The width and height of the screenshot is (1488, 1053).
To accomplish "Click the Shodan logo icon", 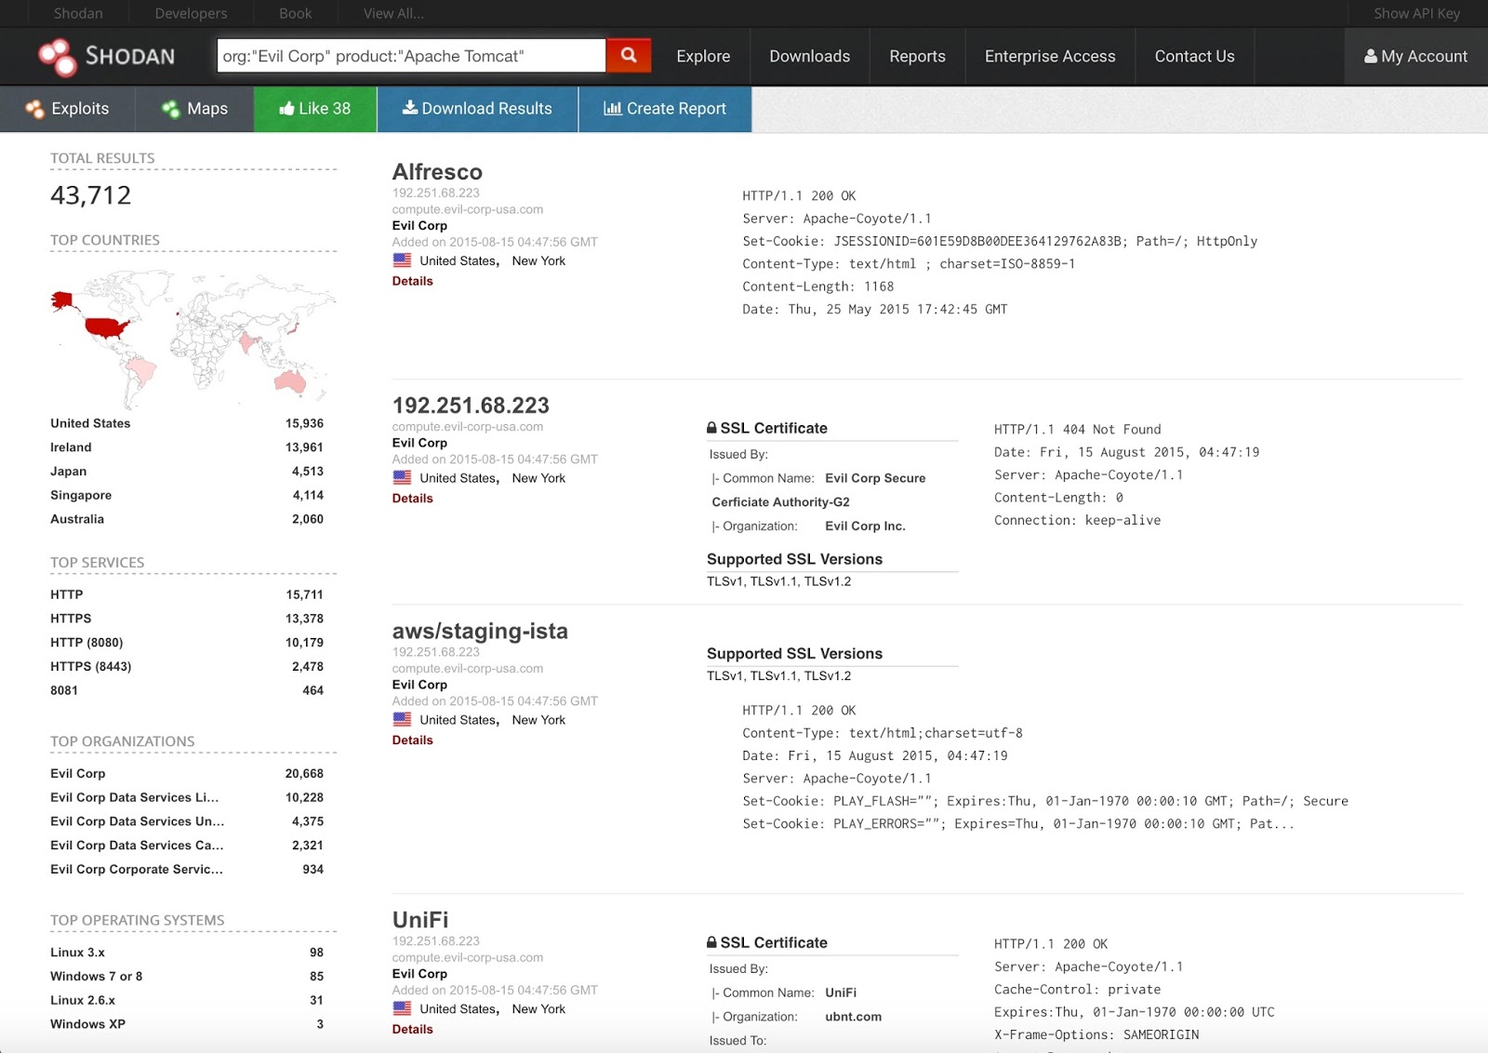I will [x=58, y=57].
